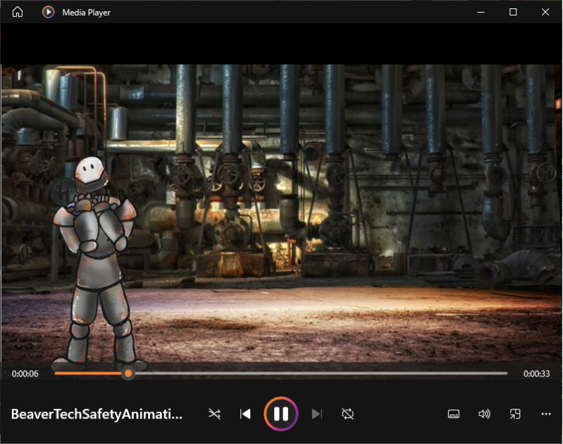Maximize the Media Player window
This screenshot has height=444, width=563.
(513, 12)
